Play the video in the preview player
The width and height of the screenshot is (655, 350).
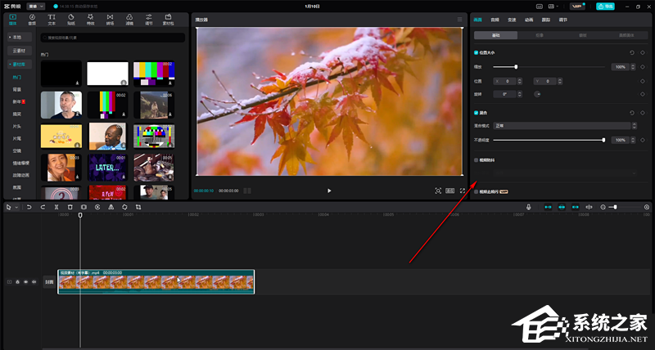[x=329, y=191]
